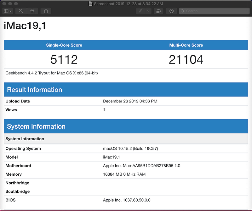This screenshot has height=211, width=252.
Task: Click the Mac-AA95B1DDAB278B95 motherboard value
Action: point(141,166)
